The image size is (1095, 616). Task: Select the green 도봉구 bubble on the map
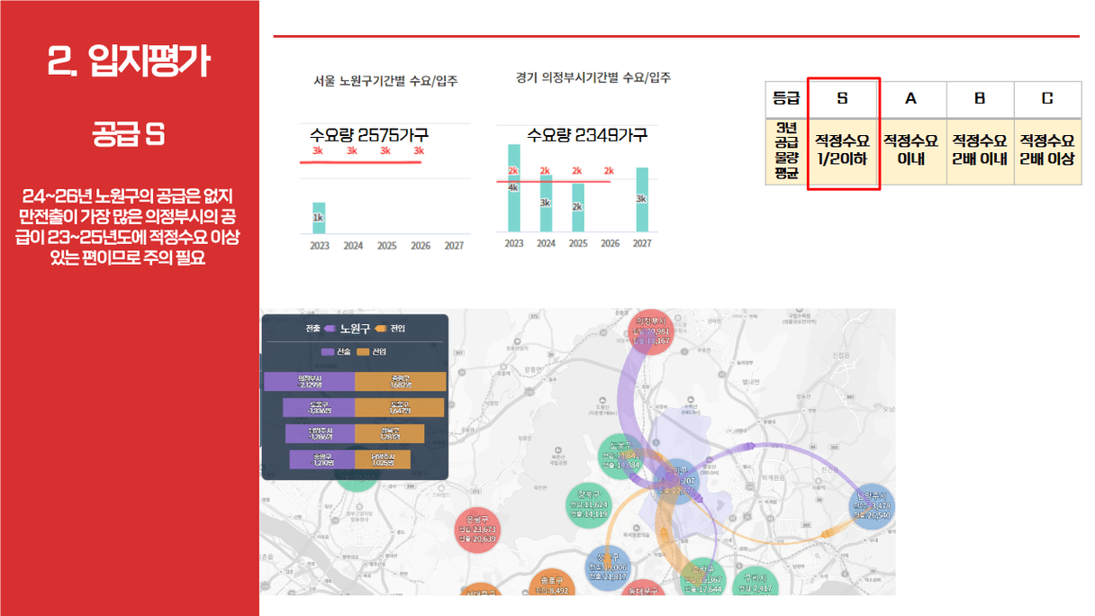click(620, 456)
